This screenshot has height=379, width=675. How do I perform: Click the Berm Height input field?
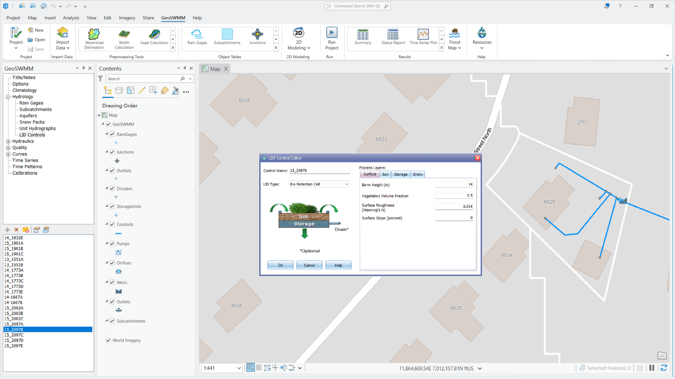click(x=454, y=185)
